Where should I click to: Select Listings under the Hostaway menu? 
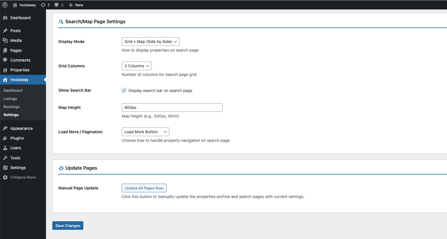[10, 98]
